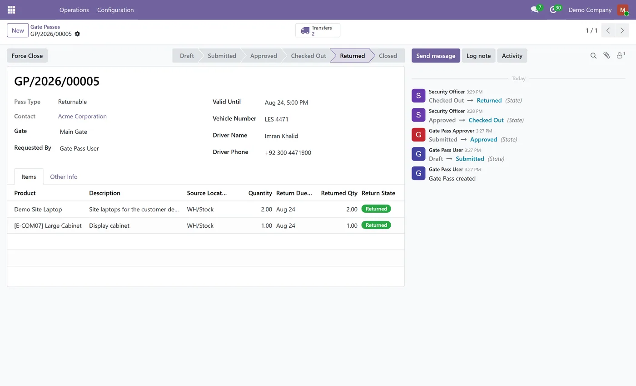This screenshot has width=636, height=386.
Task: Open Transfers smart button with truck icon
Action: coord(318,30)
